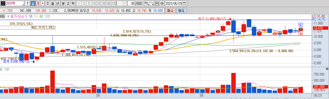The image size is (329, 99).
Task: Click the change rate +1.72% value
Action: pyautogui.click(x=7, y=11)
